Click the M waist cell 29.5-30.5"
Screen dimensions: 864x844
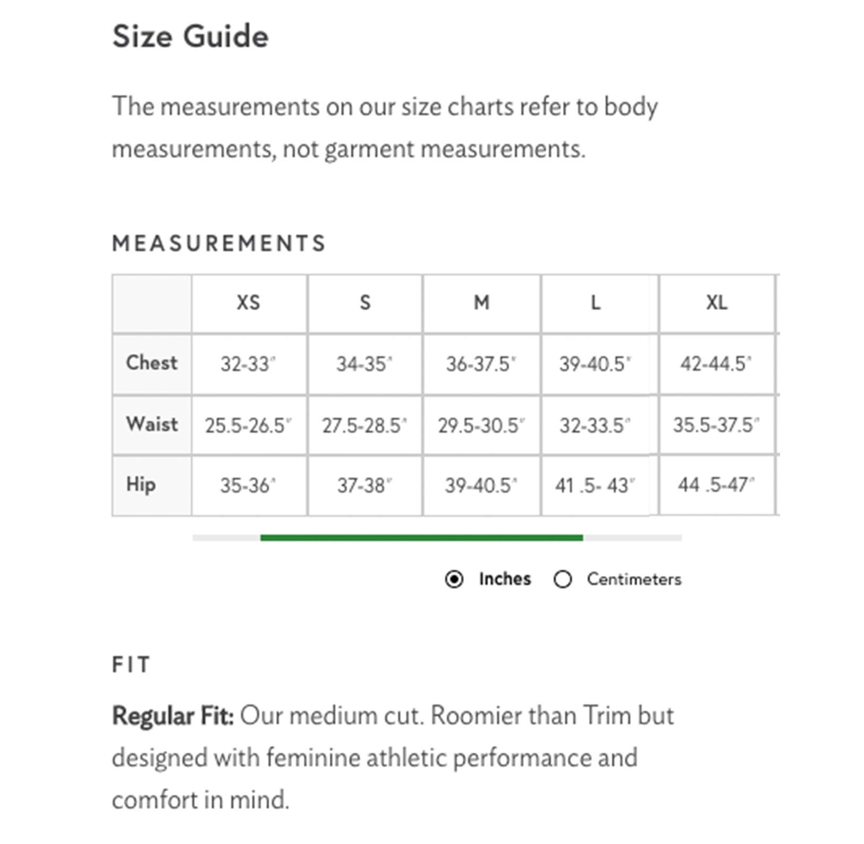click(x=481, y=425)
